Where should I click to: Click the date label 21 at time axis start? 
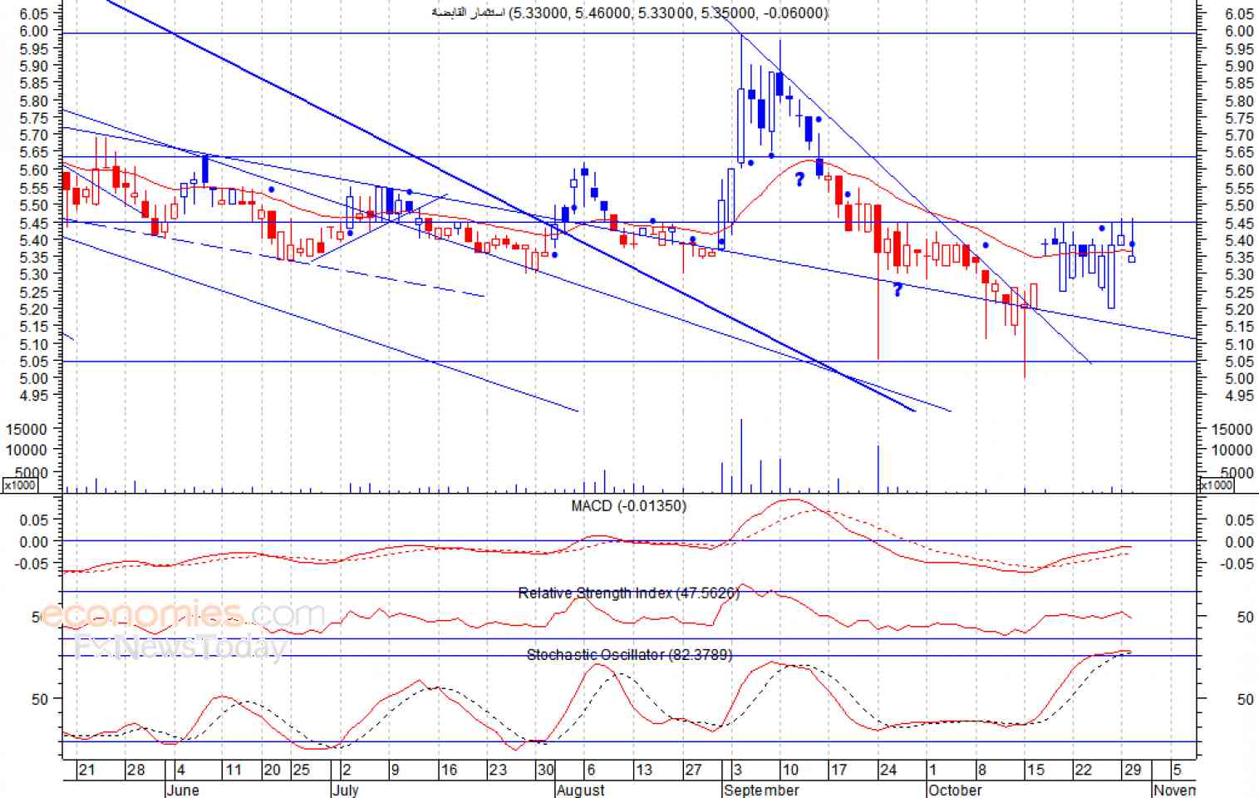[86, 770]
